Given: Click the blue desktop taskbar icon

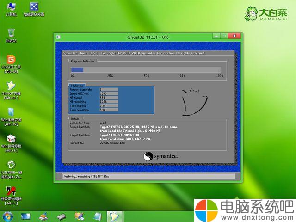Looking at the screenshot, I should click(26, 216).
